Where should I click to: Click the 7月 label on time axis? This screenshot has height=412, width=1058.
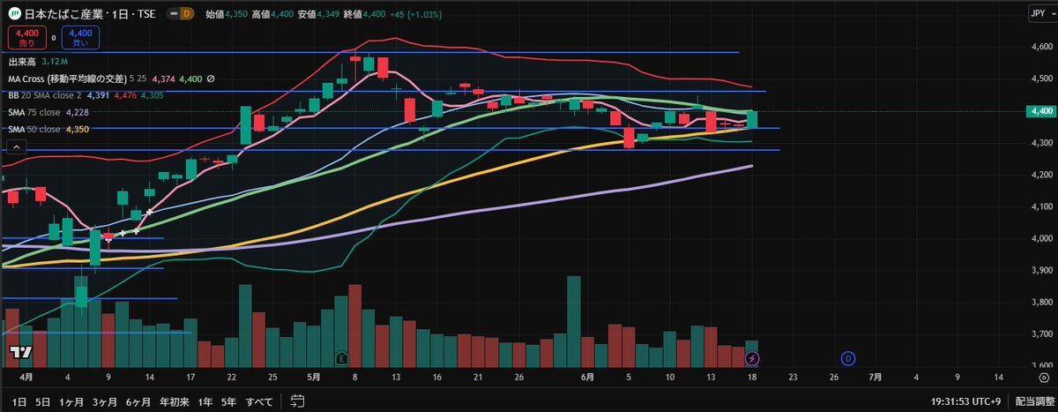tap(875, 377)
